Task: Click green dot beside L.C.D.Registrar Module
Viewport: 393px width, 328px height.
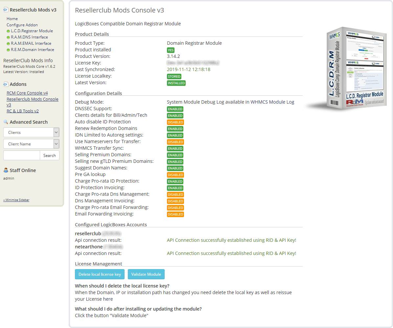Action: click(x=8, y=31)
